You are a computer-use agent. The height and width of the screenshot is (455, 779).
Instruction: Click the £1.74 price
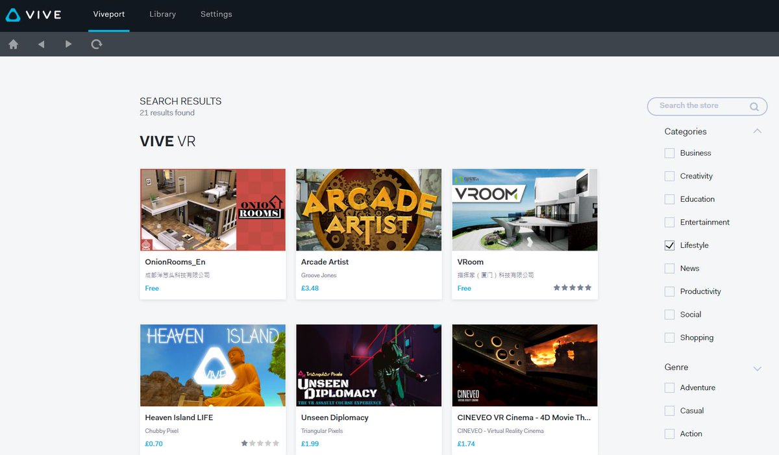click(x=465, y=444)
